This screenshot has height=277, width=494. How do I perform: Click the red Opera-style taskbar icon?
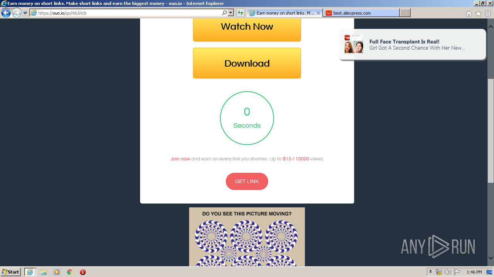tap(83, 272)
